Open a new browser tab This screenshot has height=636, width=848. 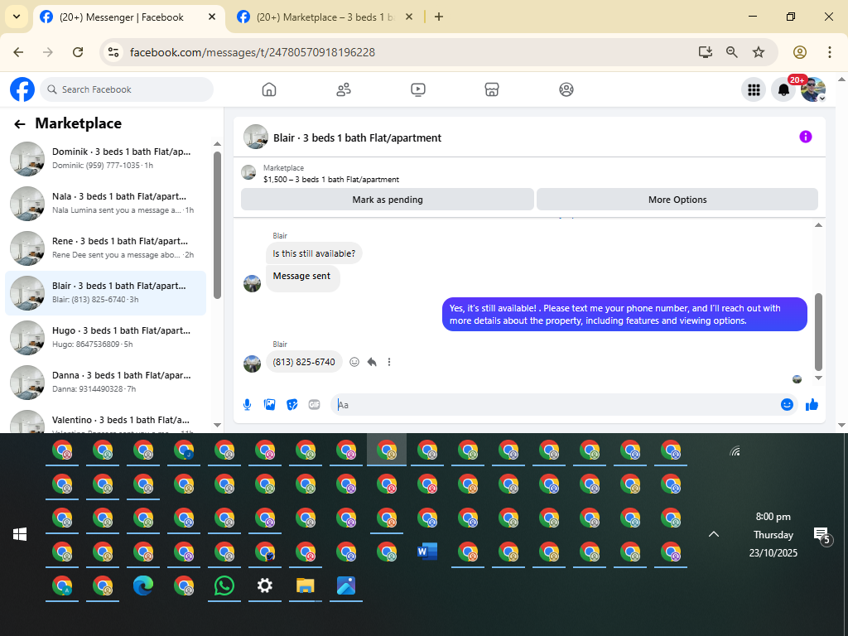pyautogui.click(x=439, y=17)
